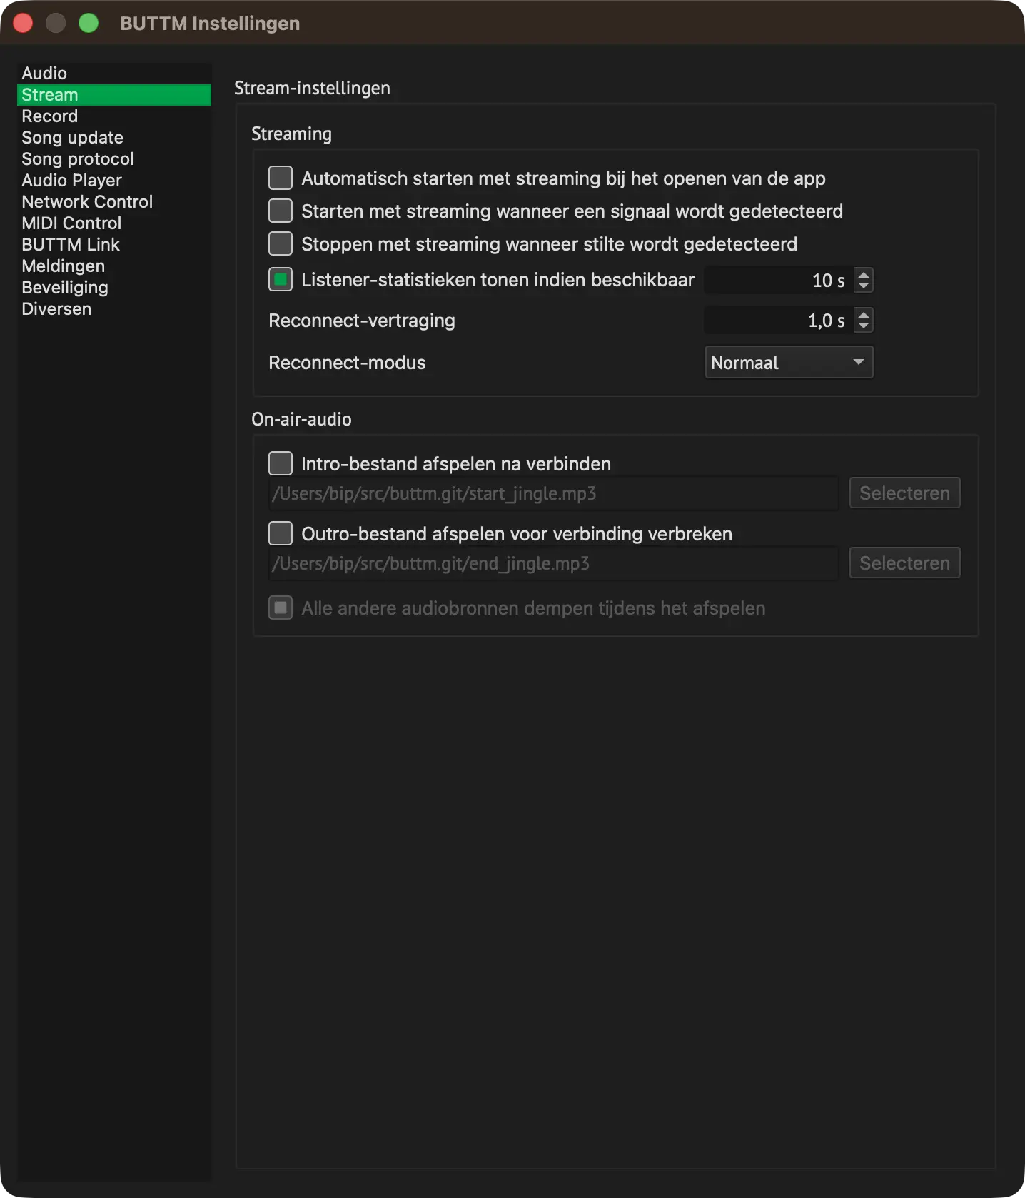Click Selecteren button for outro file
Viewport: 1025px width, 1198px height.
904,563
